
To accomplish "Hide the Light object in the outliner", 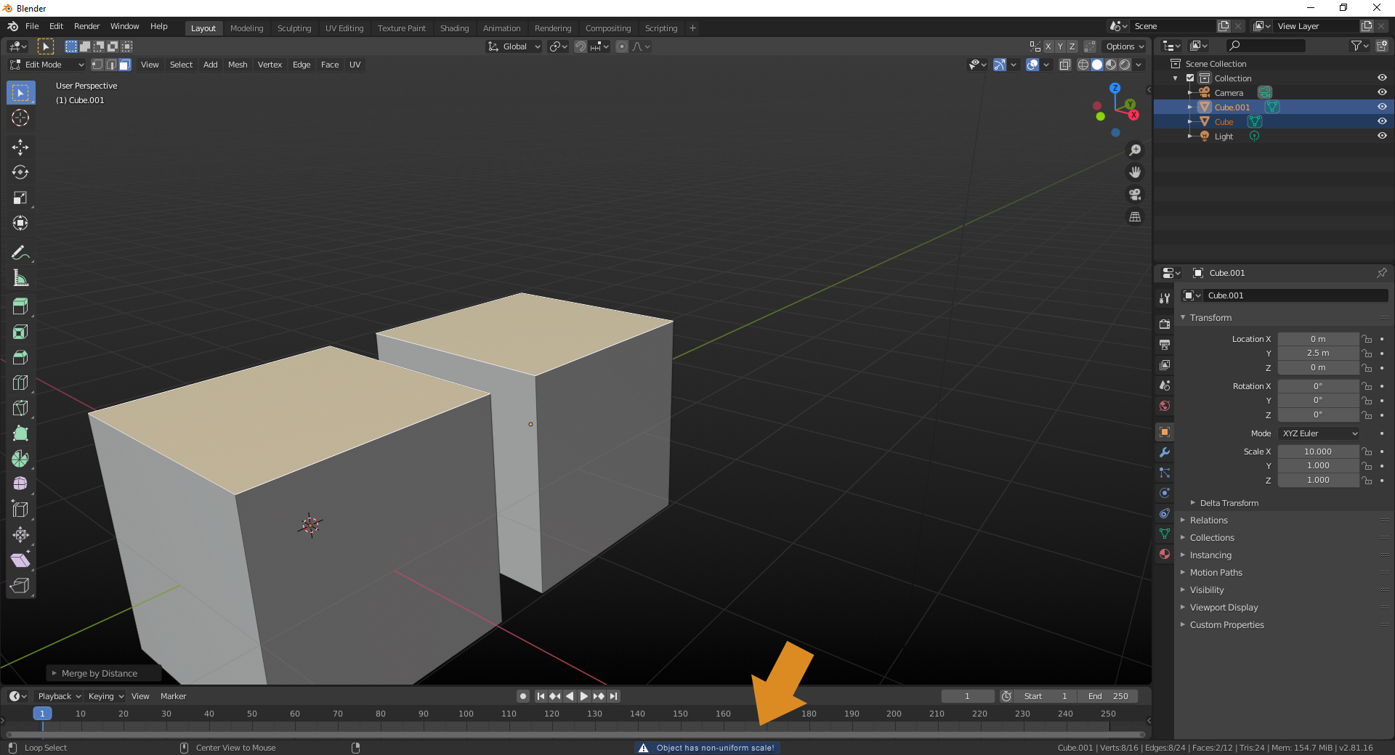I will pos(1382,136).
